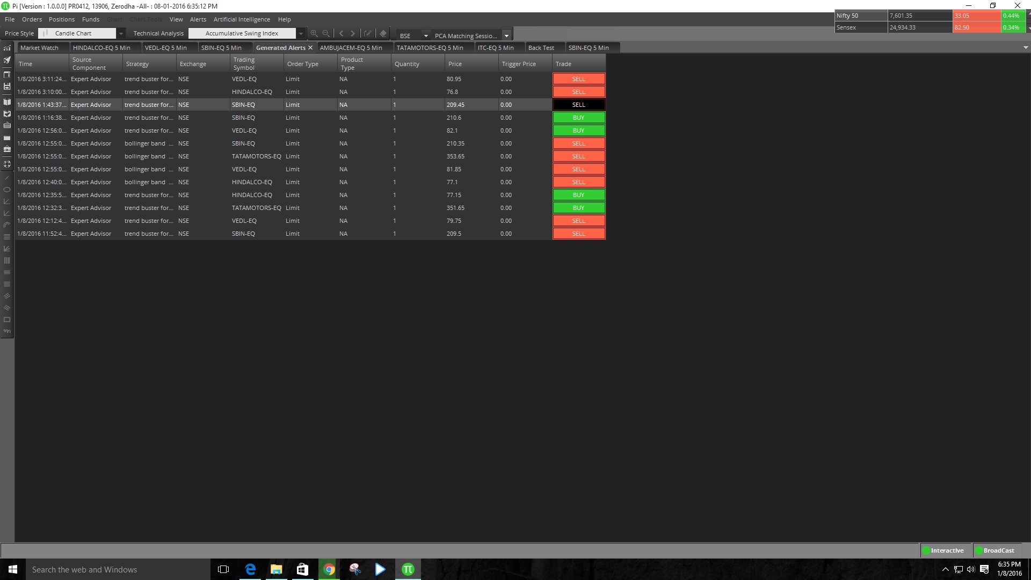Show hidden system tray icons chevron
This screenshot has height=580, width=1031.
[x=946, y=569]
